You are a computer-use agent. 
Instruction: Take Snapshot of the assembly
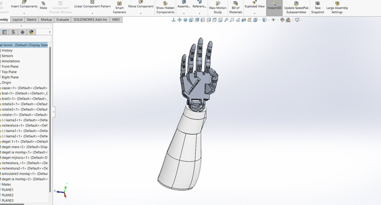317,8
